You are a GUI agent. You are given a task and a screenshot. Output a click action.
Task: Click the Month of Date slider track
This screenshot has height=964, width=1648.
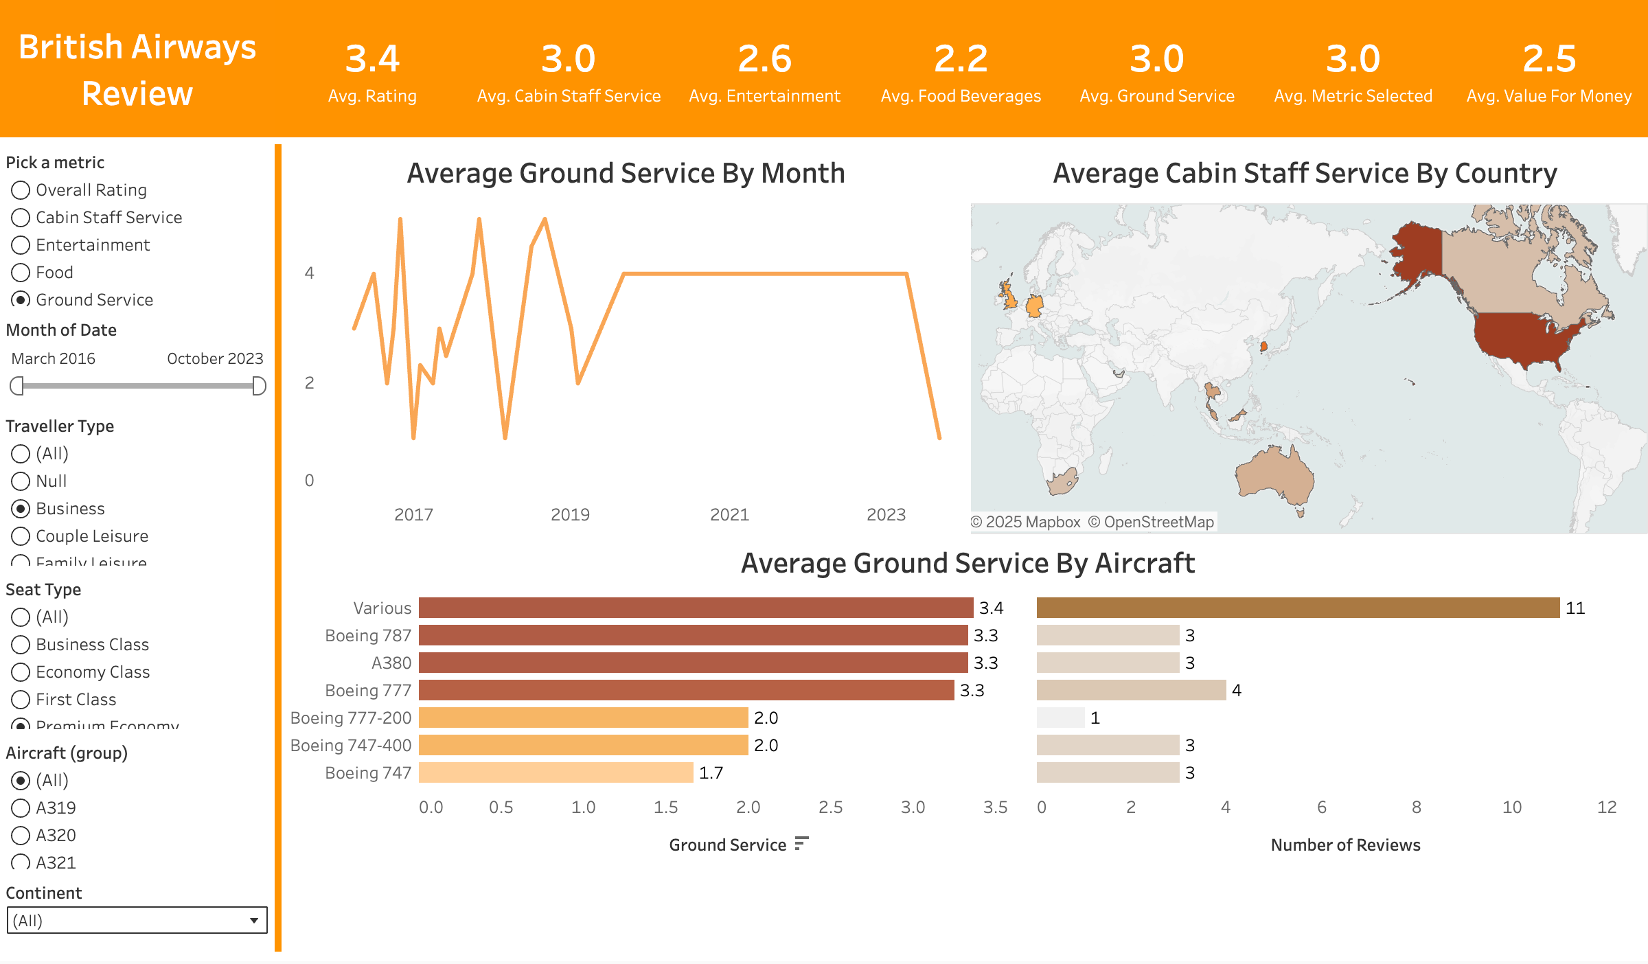click(x=137, y=386)
